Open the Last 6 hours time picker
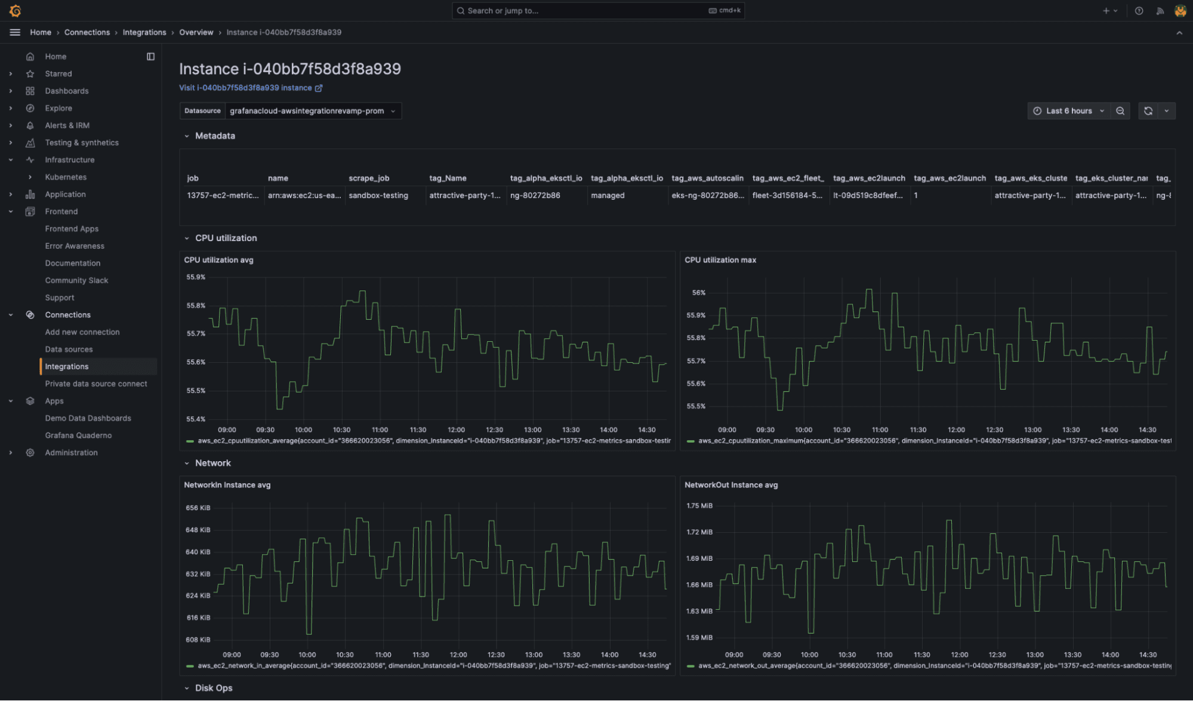 (1068, 110)
